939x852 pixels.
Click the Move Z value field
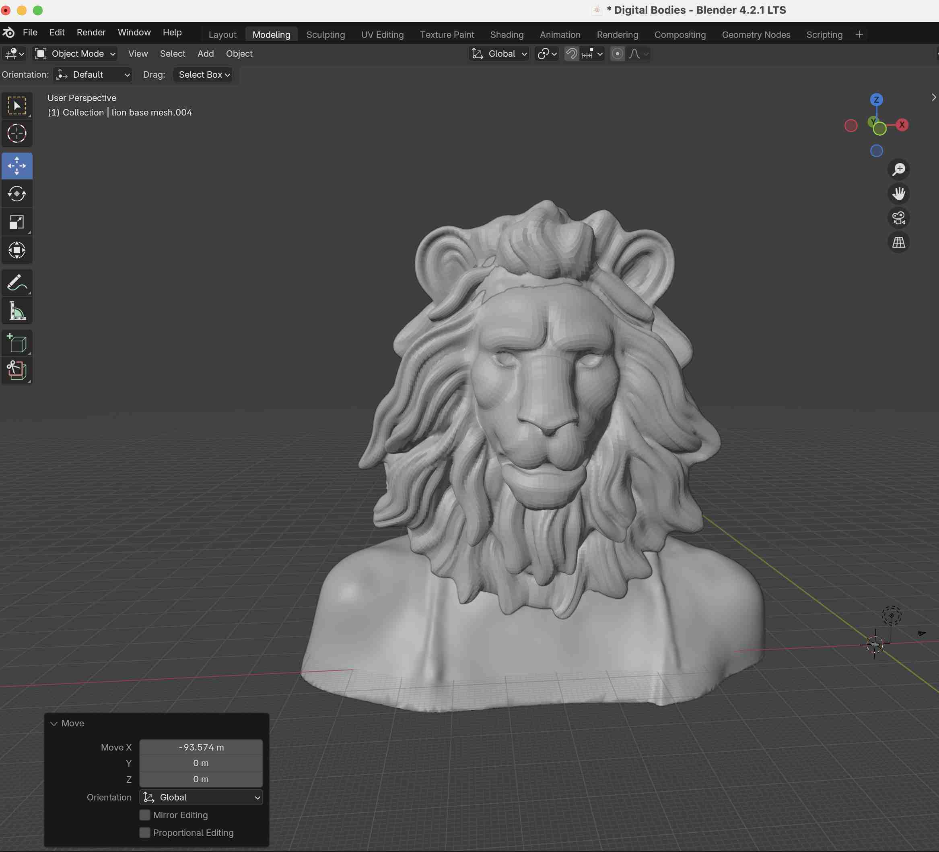201,779
